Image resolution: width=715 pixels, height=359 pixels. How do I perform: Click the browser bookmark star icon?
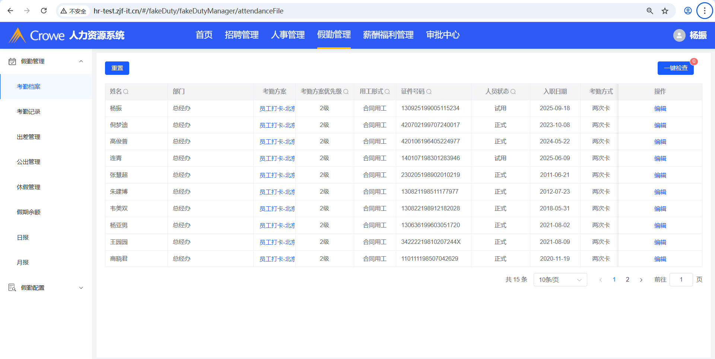(665, 11)
